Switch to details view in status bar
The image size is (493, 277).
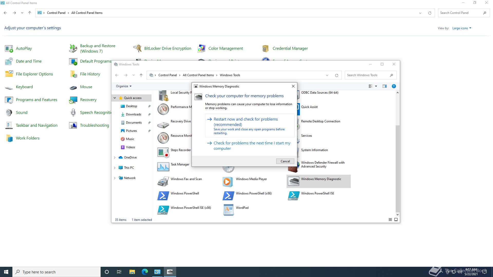point(390,220)
